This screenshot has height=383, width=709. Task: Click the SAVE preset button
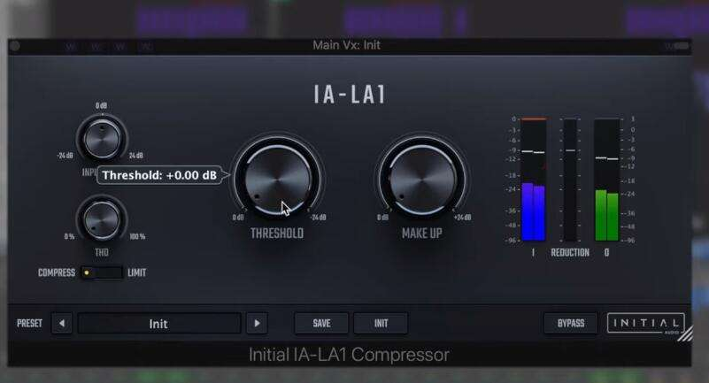click(321, 324)
